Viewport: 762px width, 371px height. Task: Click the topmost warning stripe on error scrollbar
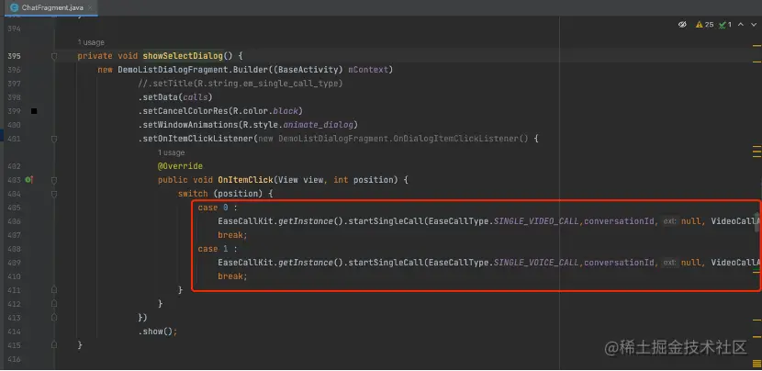[756, 45]
